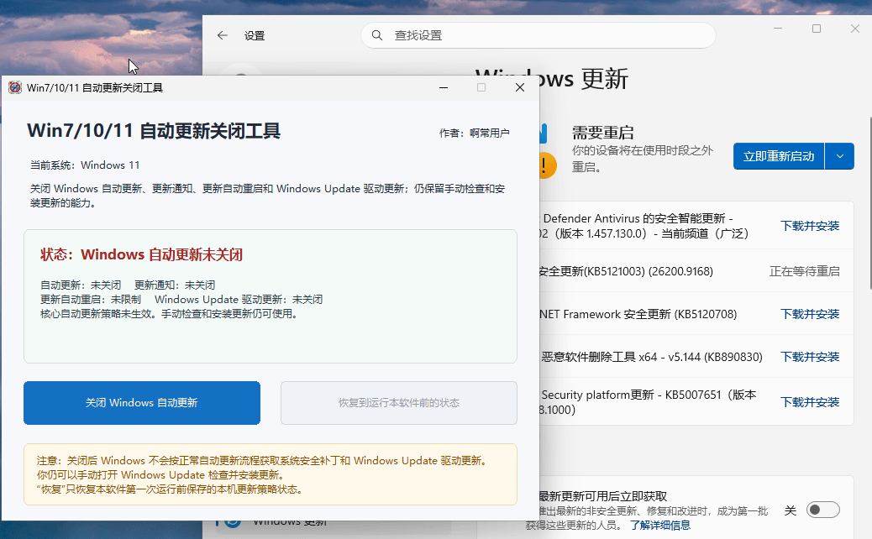Image resolution: width=872 pixels, height=539 pixels.
Task: Click the 安全更新(KB5121003) entry text
Action: 626,271
